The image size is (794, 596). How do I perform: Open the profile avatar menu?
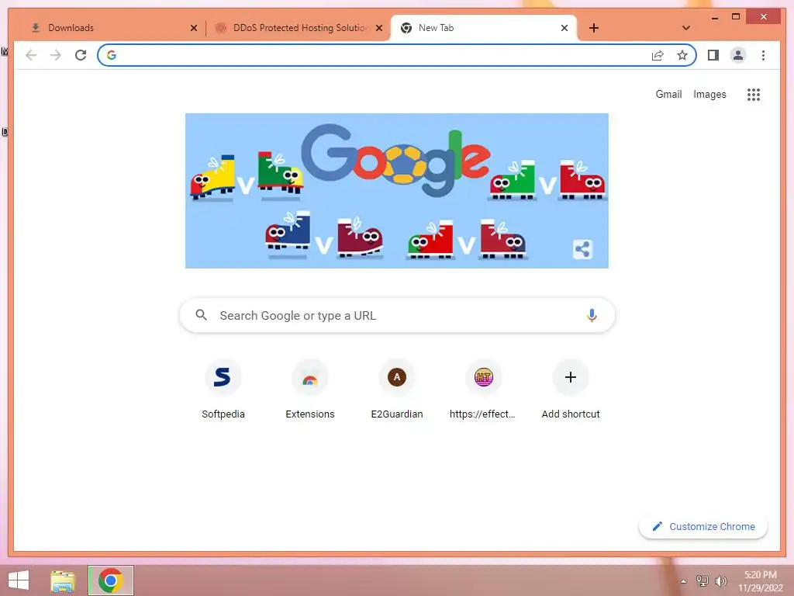pos(738,55)
